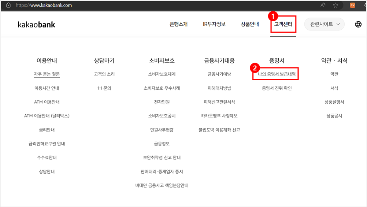Click the kakaobank logo

click(x=37, y=24)
